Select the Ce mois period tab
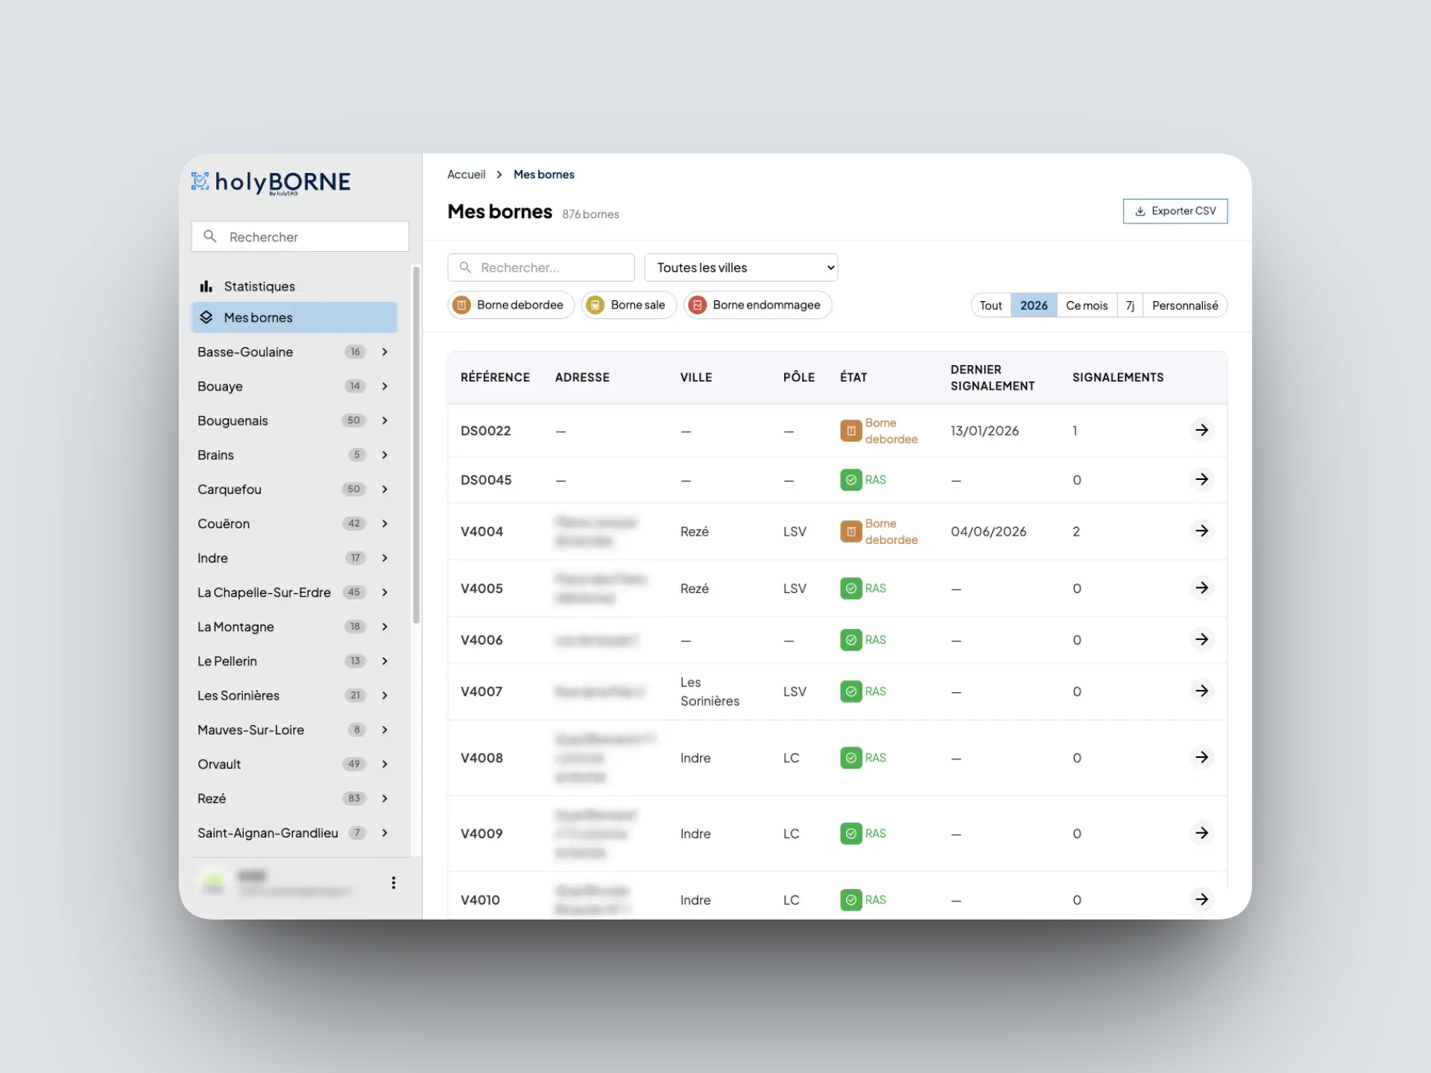Screen dimensions: 1431x1073 tap(1087, 306)
